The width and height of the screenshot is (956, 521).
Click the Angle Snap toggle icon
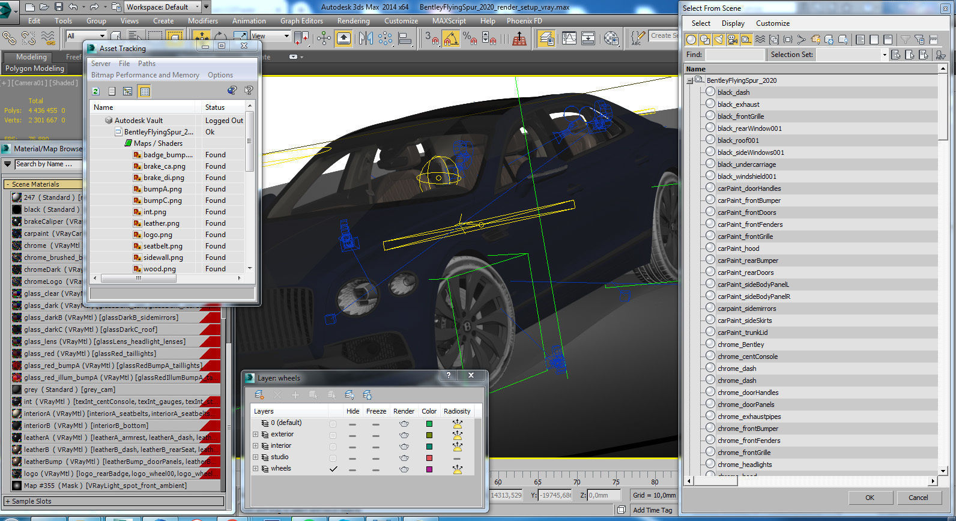tap(450, 38)
